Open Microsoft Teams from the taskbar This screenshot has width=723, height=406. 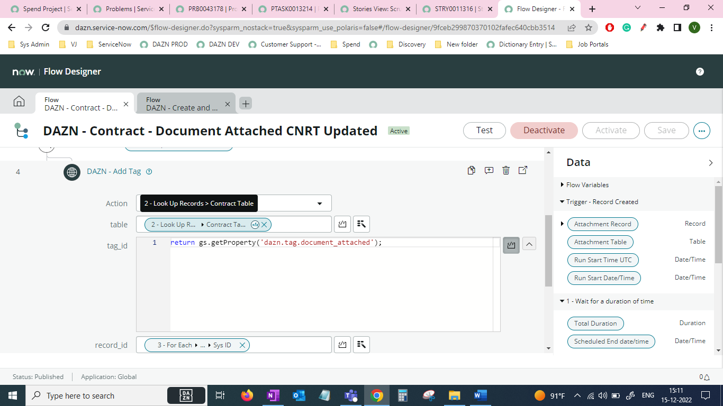350,395
